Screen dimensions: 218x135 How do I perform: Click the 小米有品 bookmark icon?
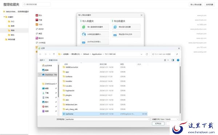(37, 42)
